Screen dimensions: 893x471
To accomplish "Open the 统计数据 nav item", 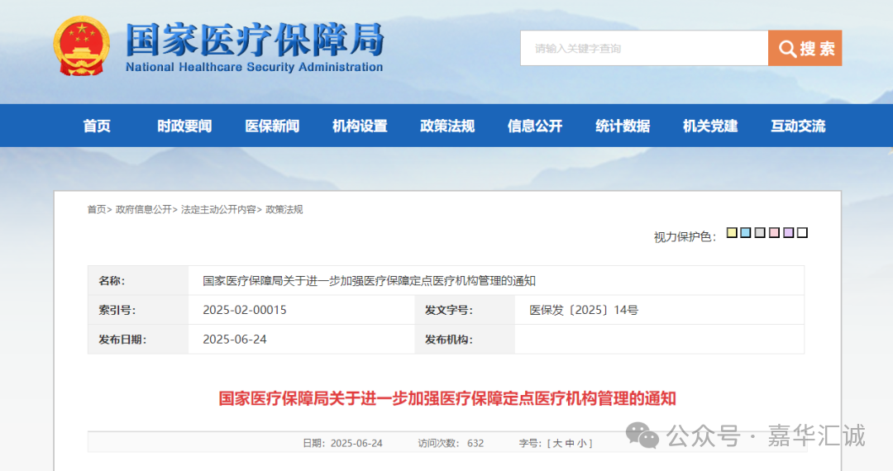I will (x=623, y=126).
